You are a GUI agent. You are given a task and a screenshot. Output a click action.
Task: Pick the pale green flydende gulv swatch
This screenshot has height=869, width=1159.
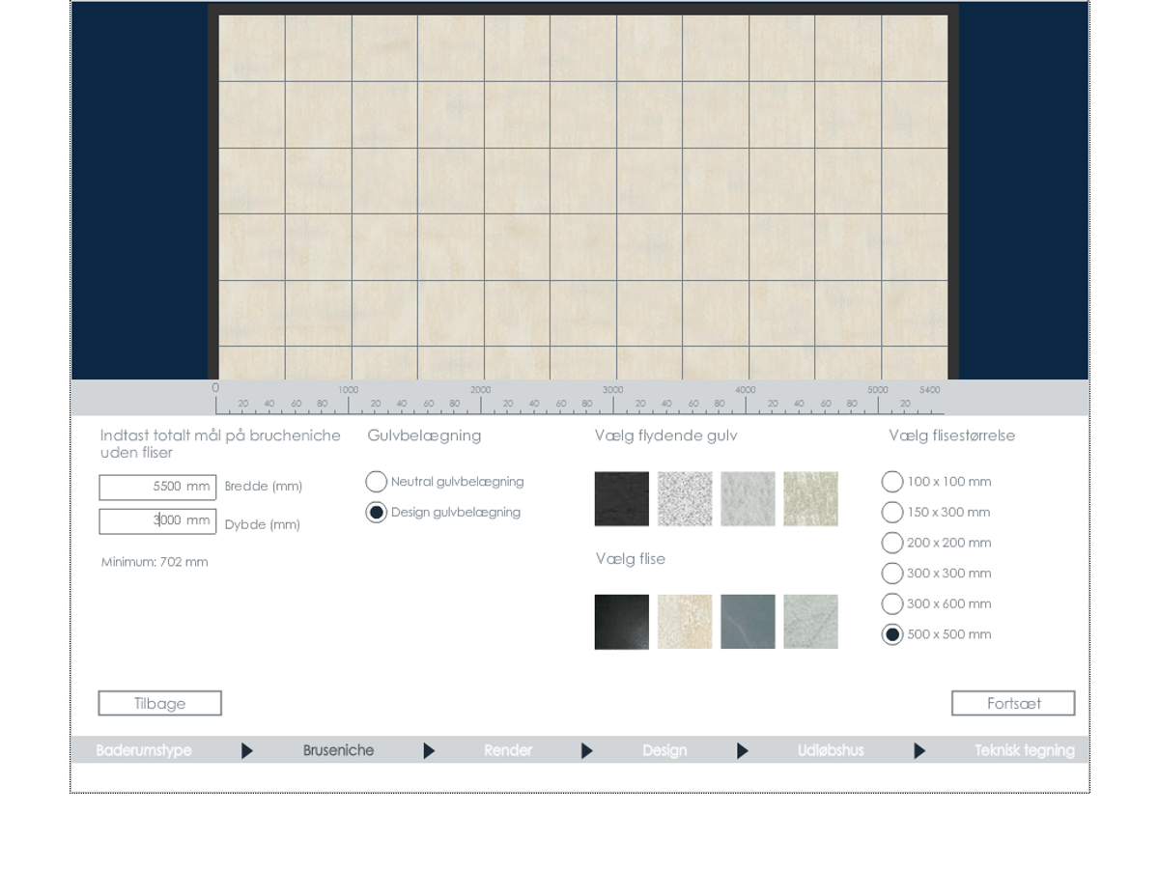(810, 499)
